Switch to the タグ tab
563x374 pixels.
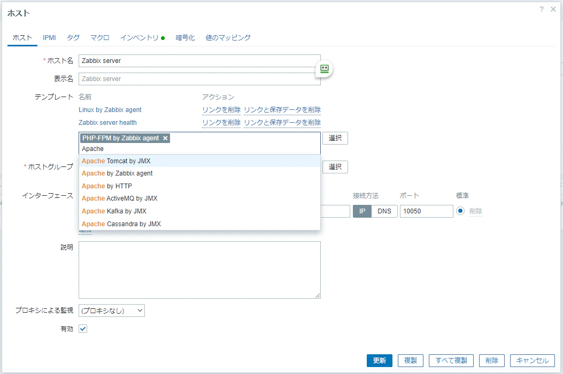[73, 38]
